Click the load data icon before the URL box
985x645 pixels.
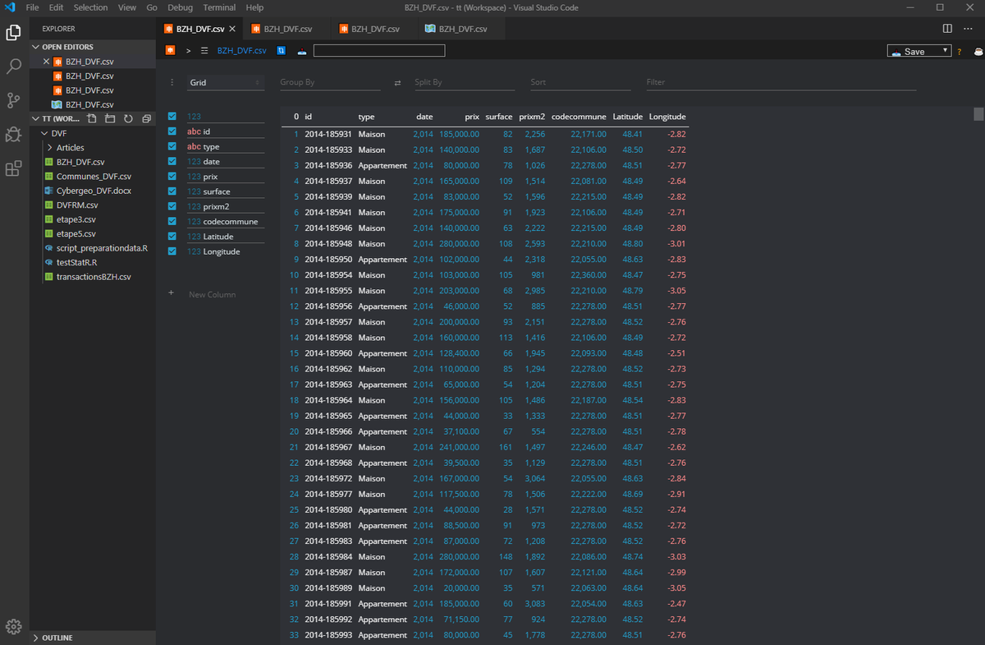pyautogui.click(x=302, y=51)
